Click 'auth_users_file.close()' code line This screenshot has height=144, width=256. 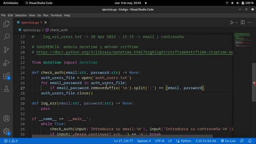[x=67, y=93]
